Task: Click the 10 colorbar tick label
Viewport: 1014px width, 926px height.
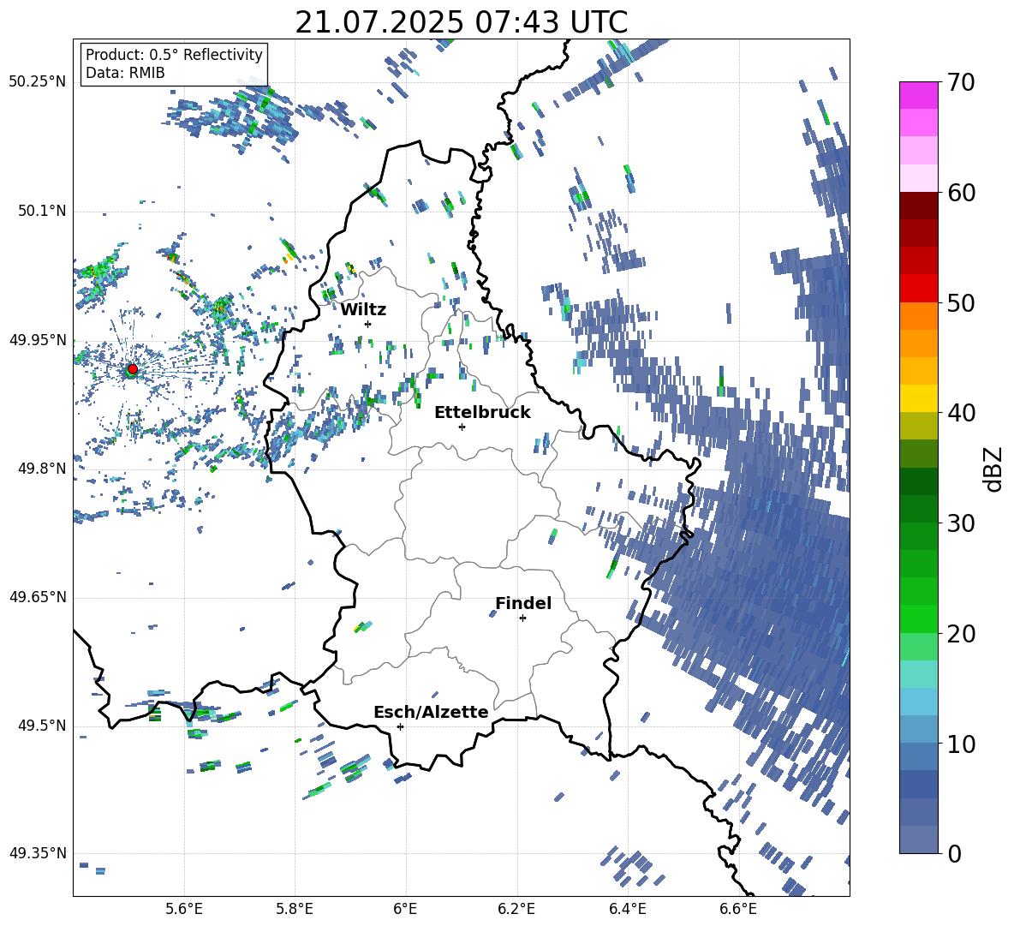Action: coord(961,744)
